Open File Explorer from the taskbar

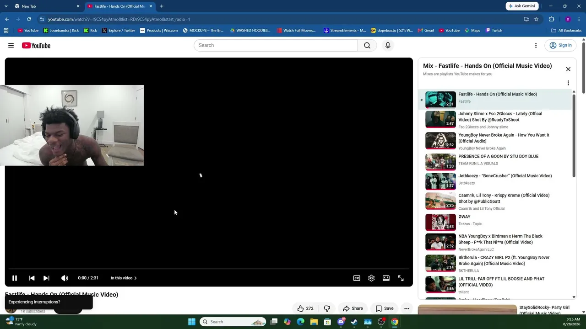point(314,322)
